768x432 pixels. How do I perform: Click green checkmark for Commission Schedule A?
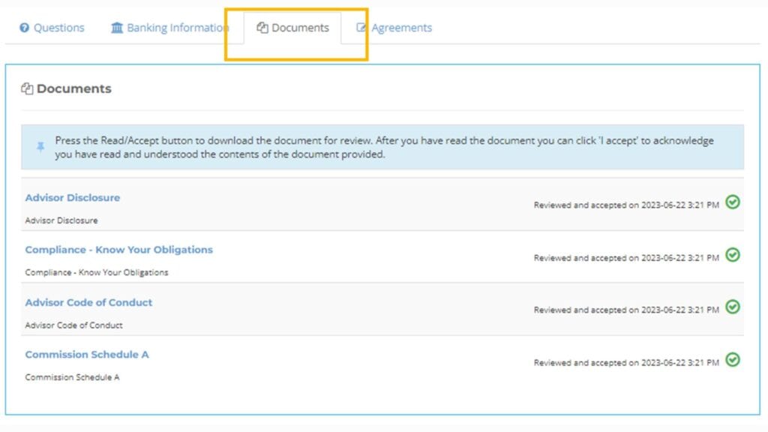(x=733, y=359)
